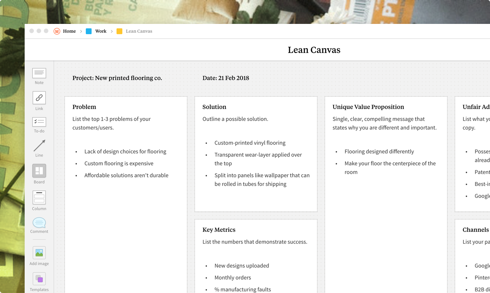
Task: Click the Lean Canvas board title
Action: click(x=314, y=50)
